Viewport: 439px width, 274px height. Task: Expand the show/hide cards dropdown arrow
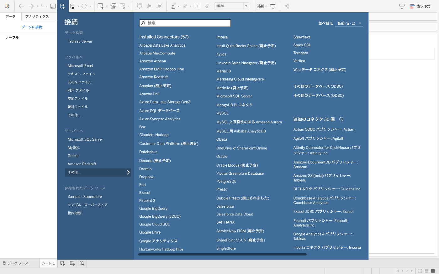tap(266, 6)
